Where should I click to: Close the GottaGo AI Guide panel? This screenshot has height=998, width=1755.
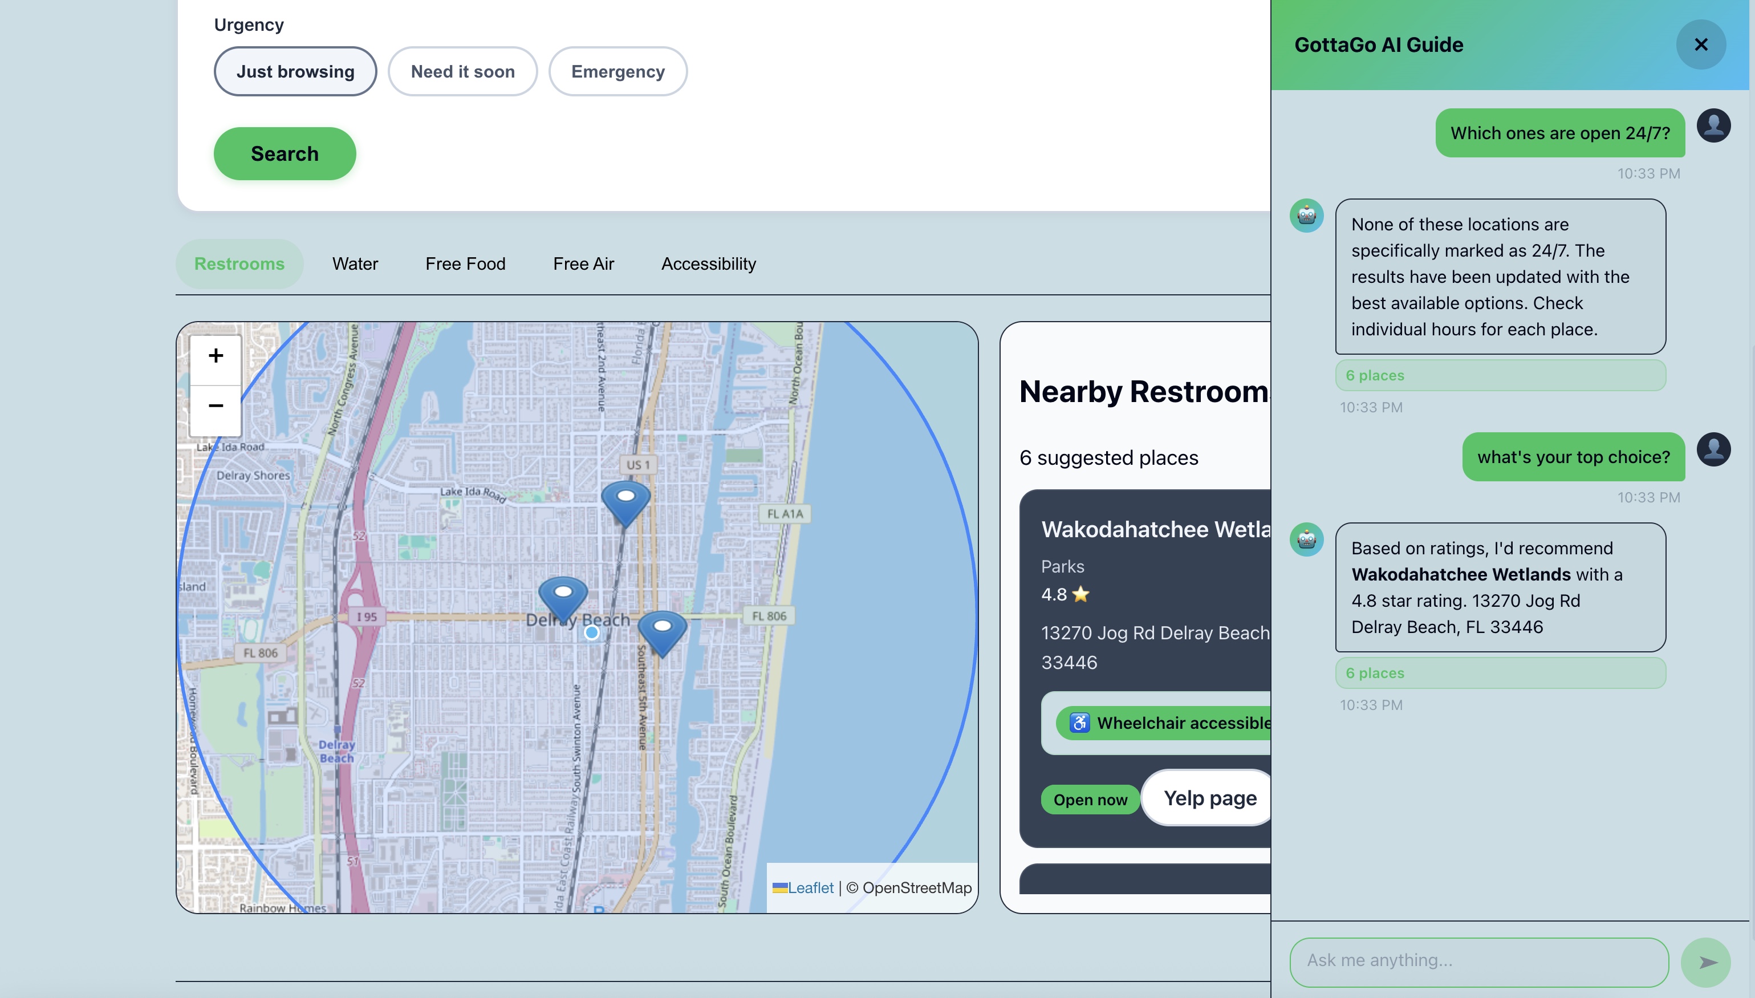(1700, 44)
